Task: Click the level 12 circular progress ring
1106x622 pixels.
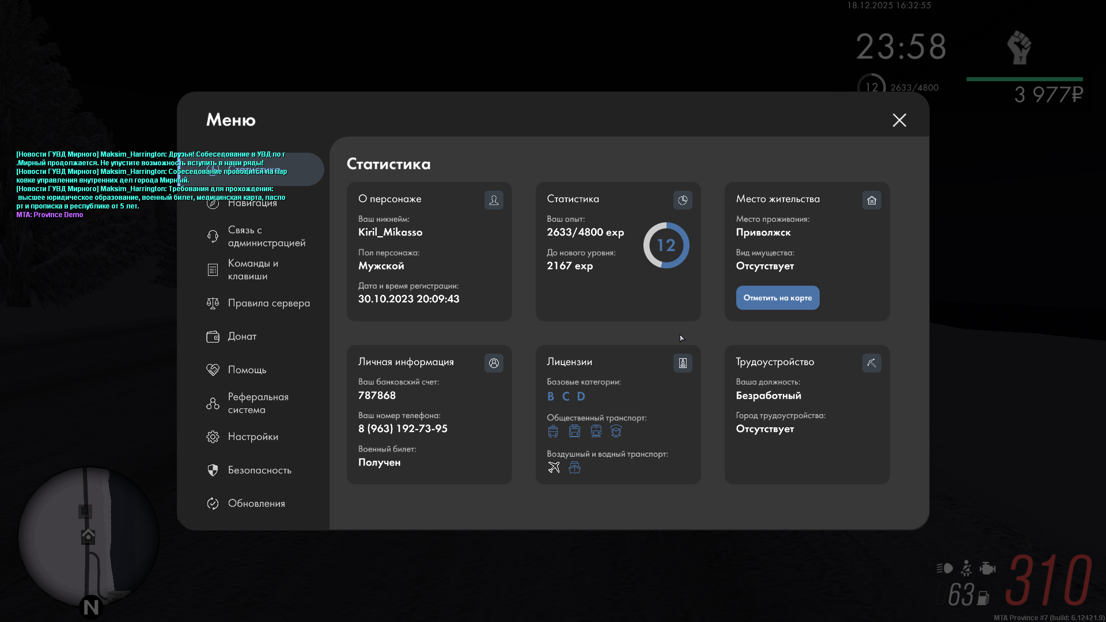Action: point(666,245)
